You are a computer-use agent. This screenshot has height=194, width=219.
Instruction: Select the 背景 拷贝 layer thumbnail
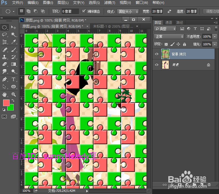165,54
